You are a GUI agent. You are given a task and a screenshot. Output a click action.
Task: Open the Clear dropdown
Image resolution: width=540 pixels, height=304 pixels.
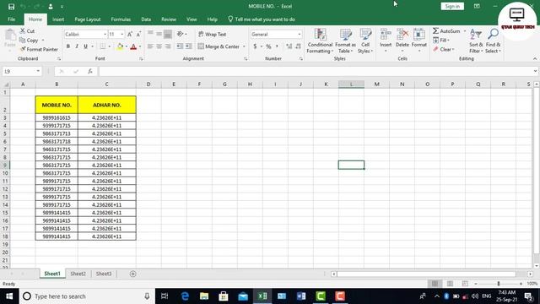coord(444,49)
